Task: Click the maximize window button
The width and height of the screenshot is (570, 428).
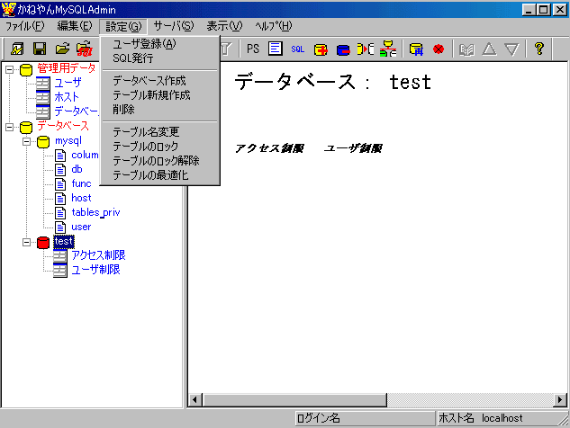Action: pos(544,10)
